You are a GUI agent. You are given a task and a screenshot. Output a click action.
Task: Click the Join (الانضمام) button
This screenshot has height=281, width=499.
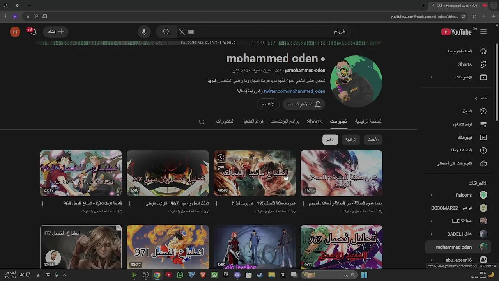pos(268,104)
